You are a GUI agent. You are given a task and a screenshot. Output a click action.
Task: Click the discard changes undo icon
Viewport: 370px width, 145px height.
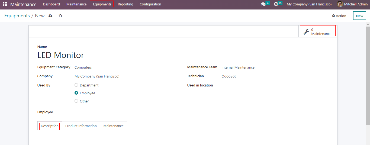pyautogui.click(x=60, y=16)
